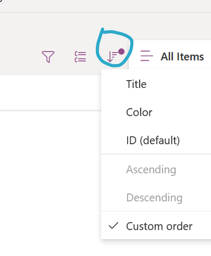Viewport: 211px width, 256px height.
Task: Click the left padding beside the Title menu item
Action: [x=113, y=84]
